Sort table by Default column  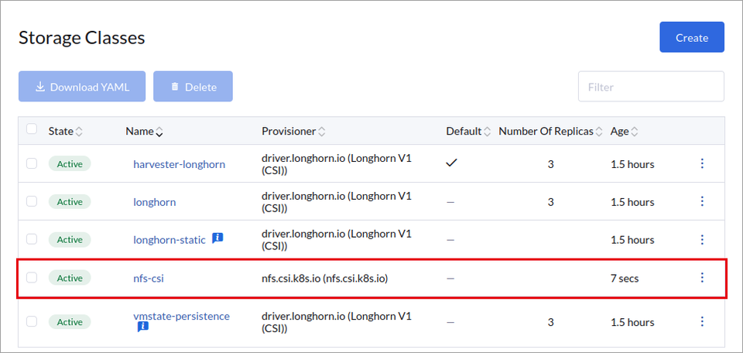tap(468, 132)
